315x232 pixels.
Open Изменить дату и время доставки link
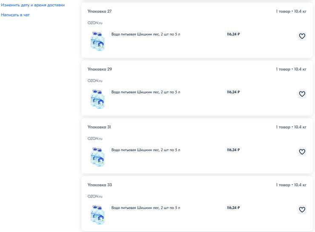coord(33,5)
